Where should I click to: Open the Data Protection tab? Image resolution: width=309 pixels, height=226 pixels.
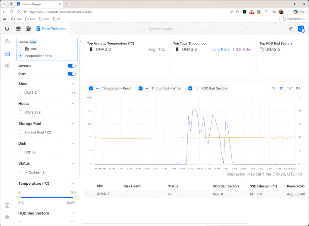pos(52,29)
